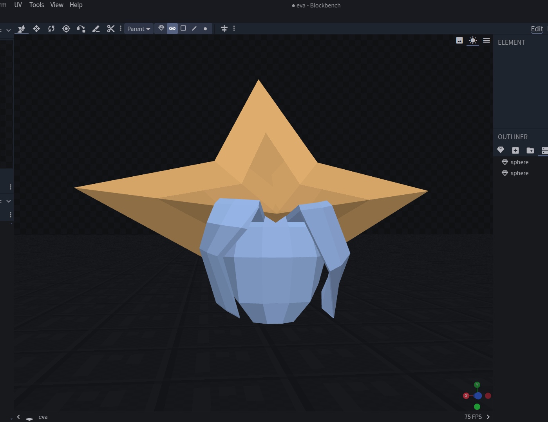Open the lower left-panel dots menu
The image size is (548, 422).
(x=11, y=215)
